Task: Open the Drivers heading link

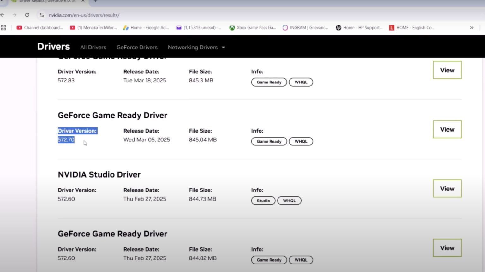Action: [x=53, y=47]
